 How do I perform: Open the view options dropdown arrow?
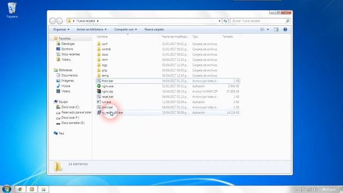(x=268, y=29)
